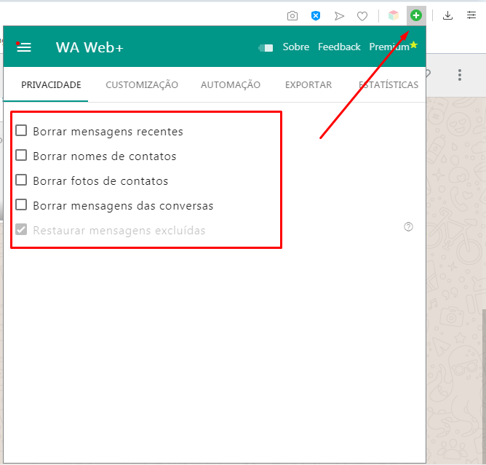Enable Borrar mensagens das conversas
This screenshot has height=465, width=486.
click(22, 205)
